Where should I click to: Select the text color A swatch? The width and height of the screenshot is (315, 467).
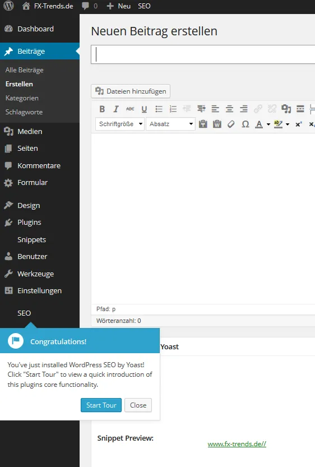click(259, 124)
